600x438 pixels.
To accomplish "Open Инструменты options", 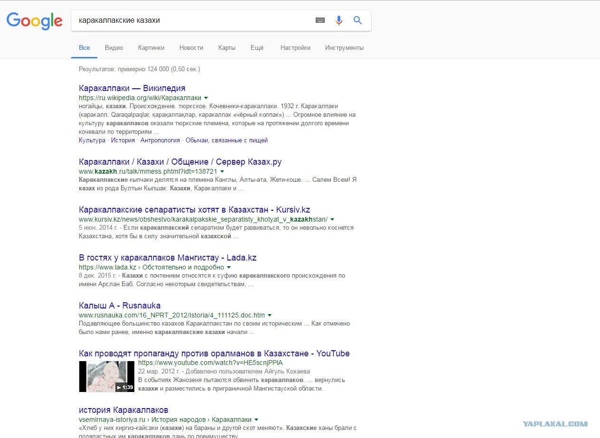I will pos(344,47).
